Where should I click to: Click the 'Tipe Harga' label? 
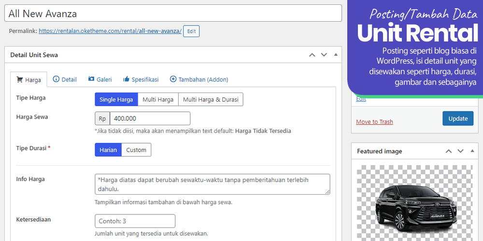pos(31,98)
